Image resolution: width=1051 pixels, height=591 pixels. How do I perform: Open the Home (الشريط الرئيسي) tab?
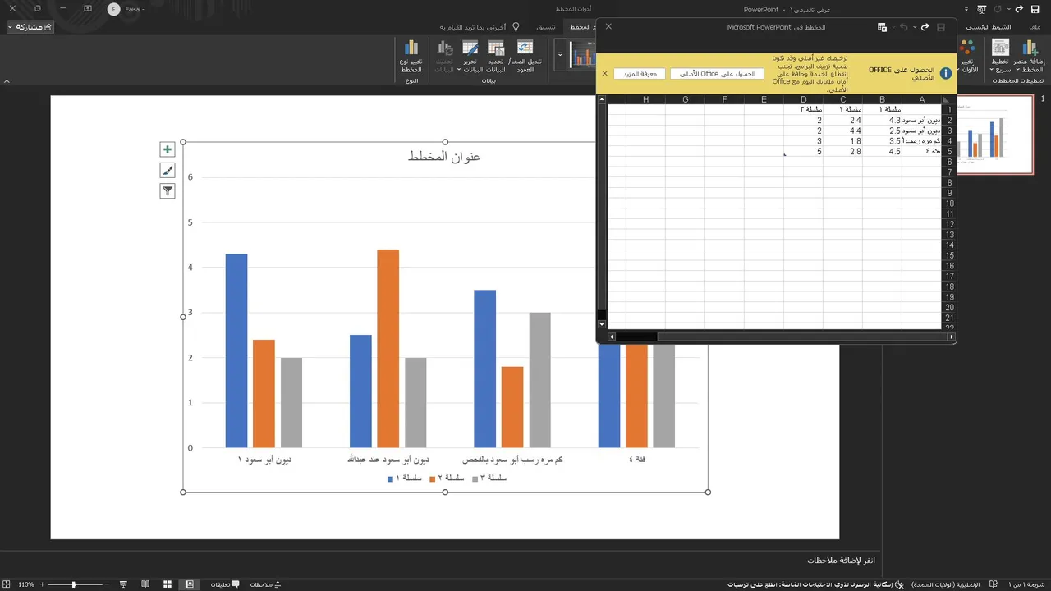click(x=988, y=27)
